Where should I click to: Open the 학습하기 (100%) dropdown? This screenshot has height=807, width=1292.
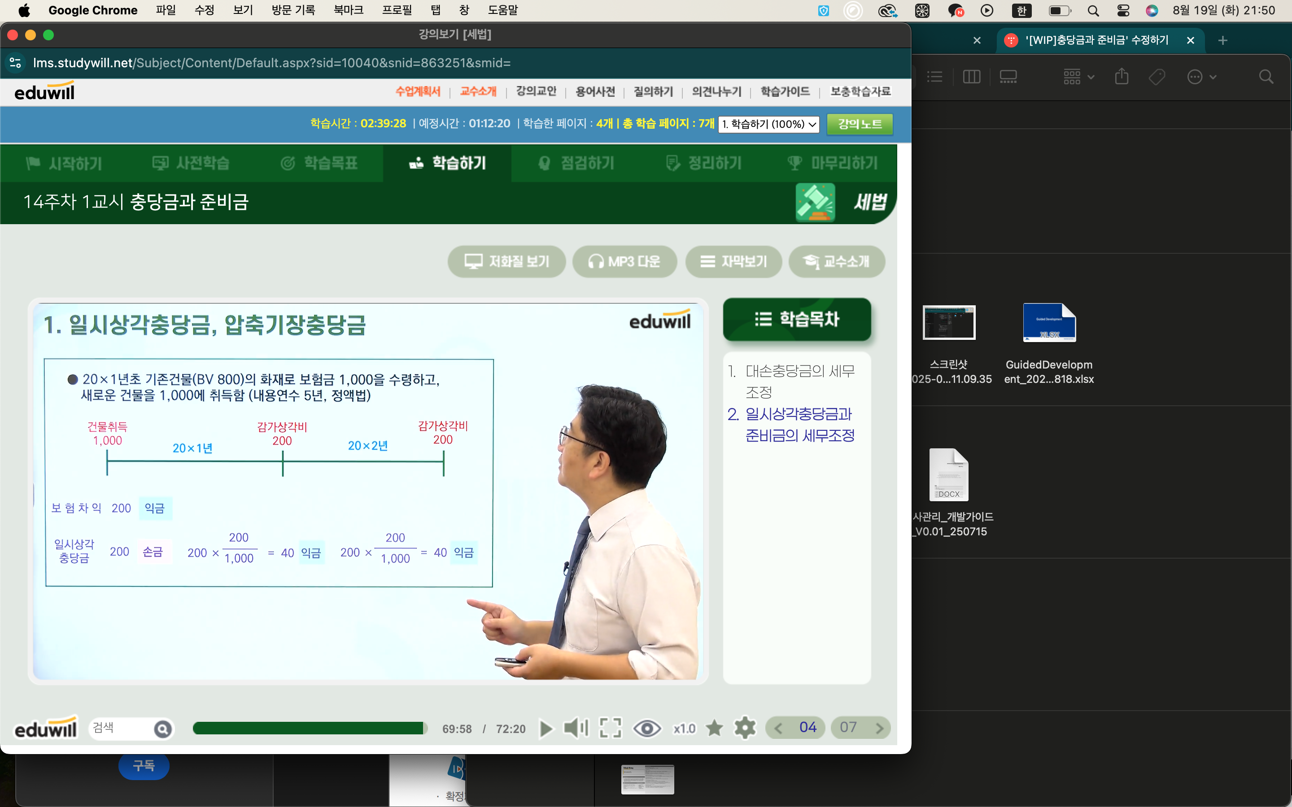[768, 124]
